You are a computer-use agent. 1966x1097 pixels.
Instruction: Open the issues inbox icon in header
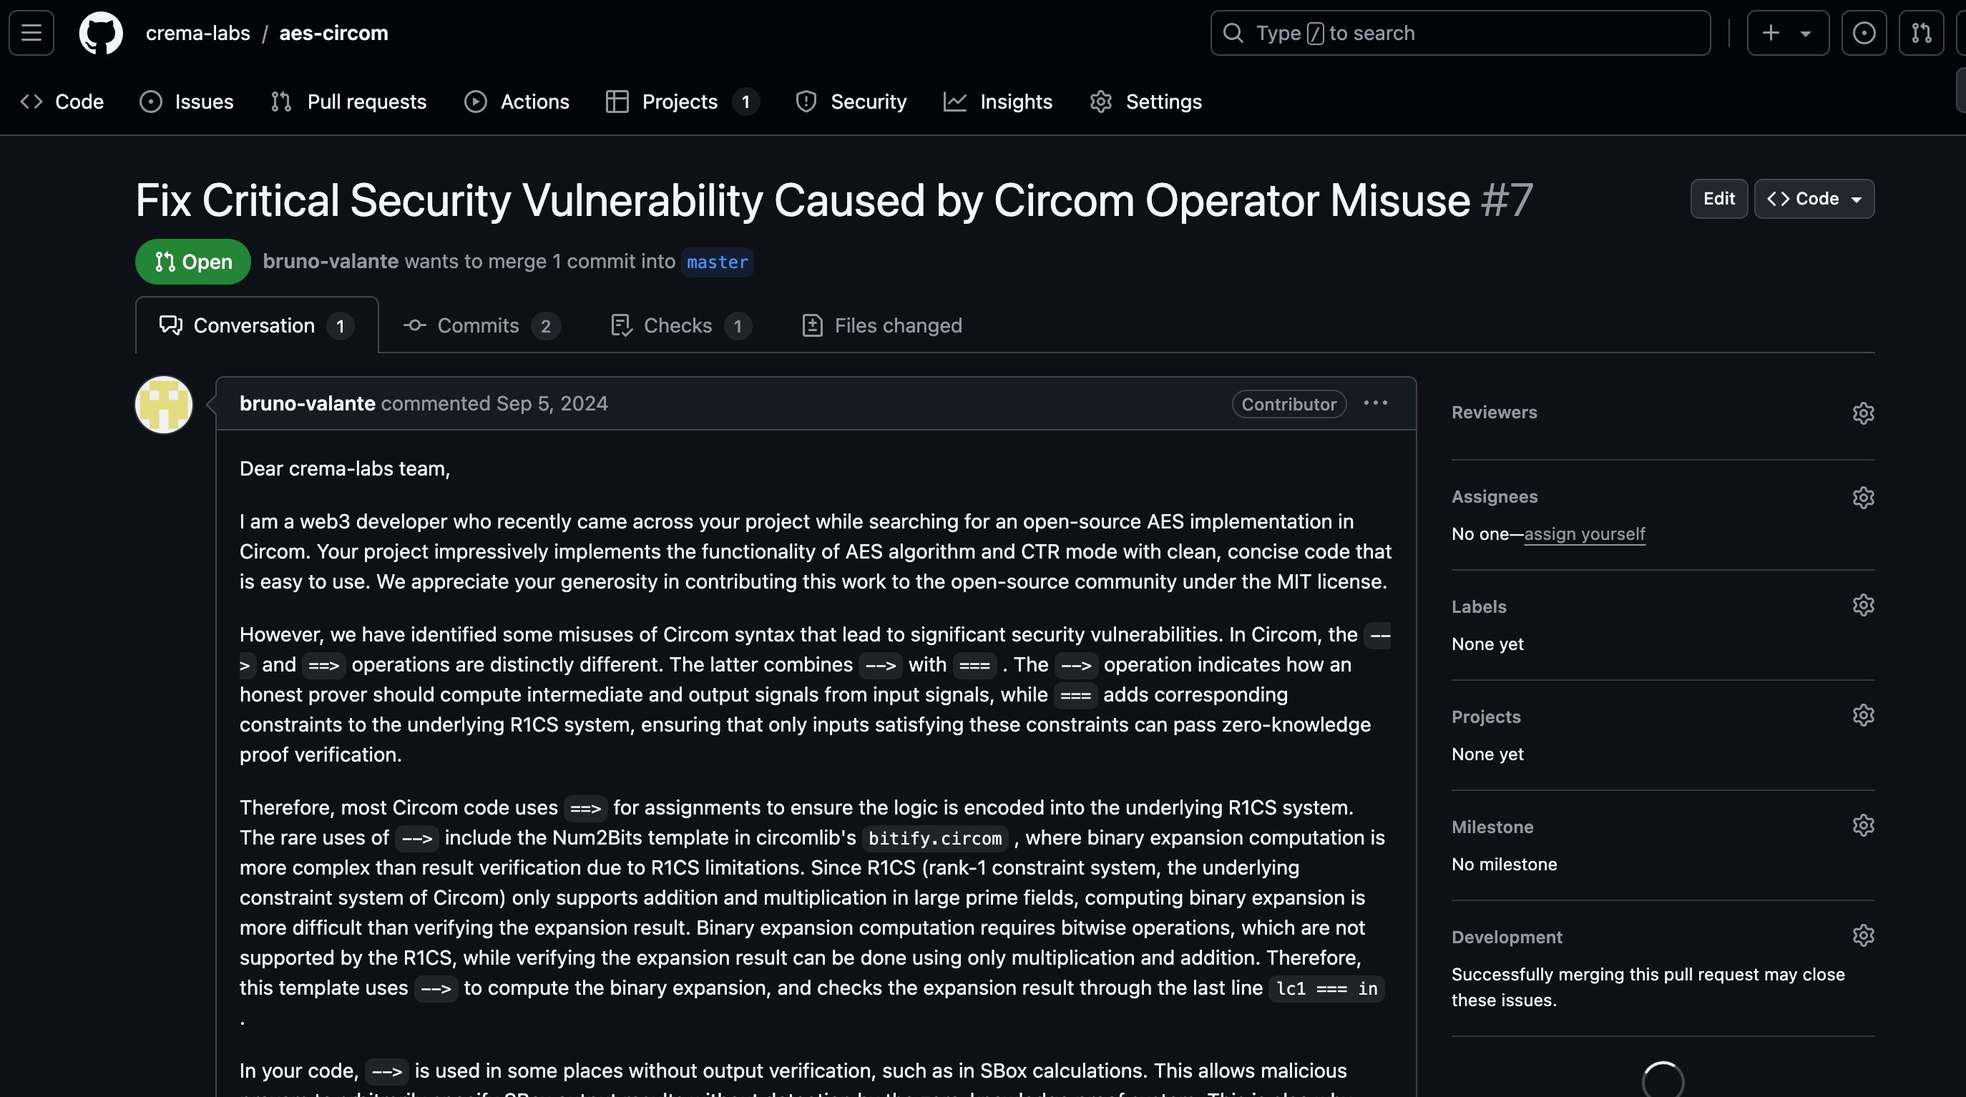tap(1864, 33)
